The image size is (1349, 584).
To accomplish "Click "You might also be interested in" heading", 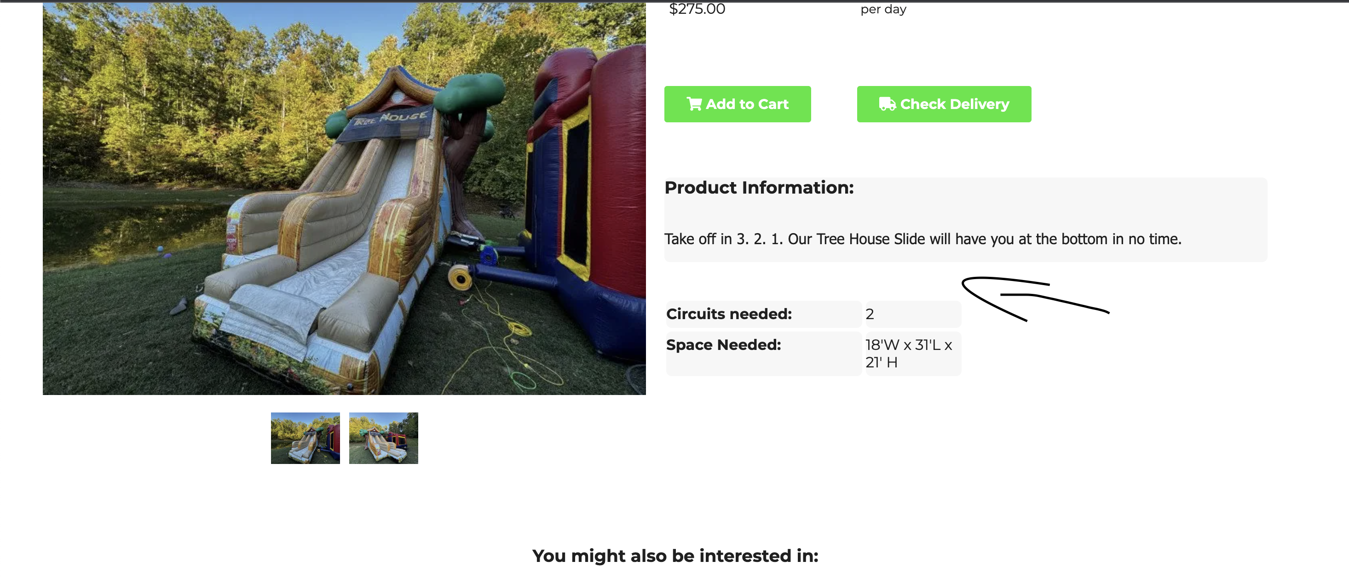I will [675, 556].
